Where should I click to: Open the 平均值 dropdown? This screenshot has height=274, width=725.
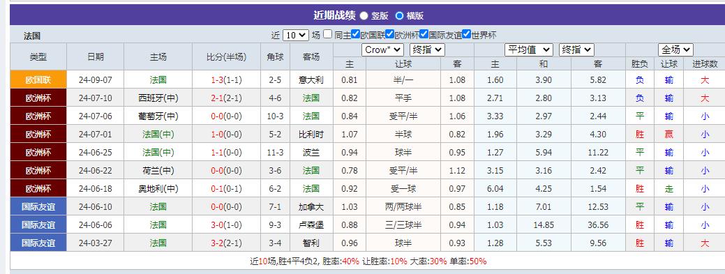[528, 50]
